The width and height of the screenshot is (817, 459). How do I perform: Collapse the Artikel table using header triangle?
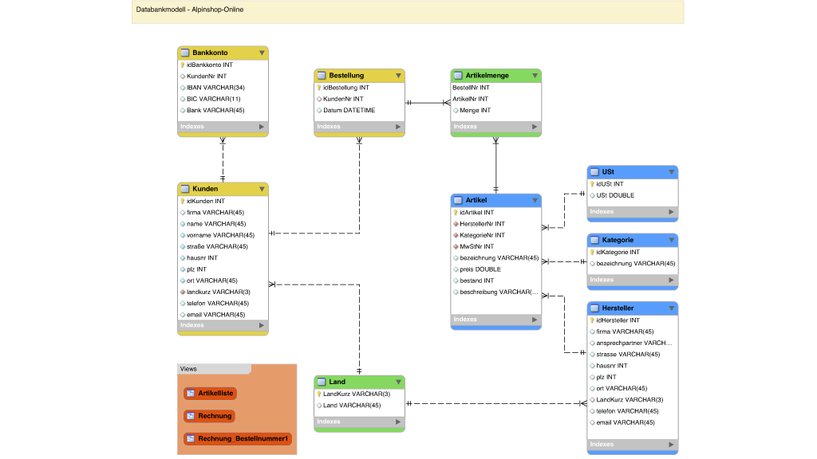tap(535, 200)
